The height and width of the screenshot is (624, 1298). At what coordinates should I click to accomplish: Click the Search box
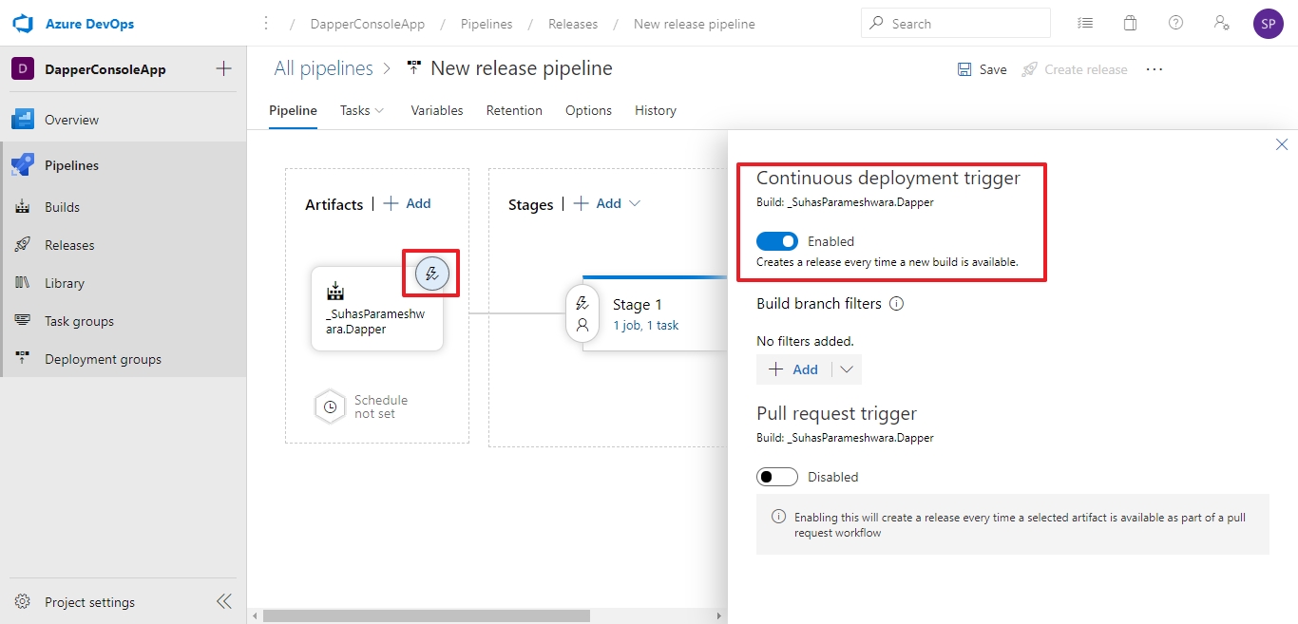pos(956,23)
